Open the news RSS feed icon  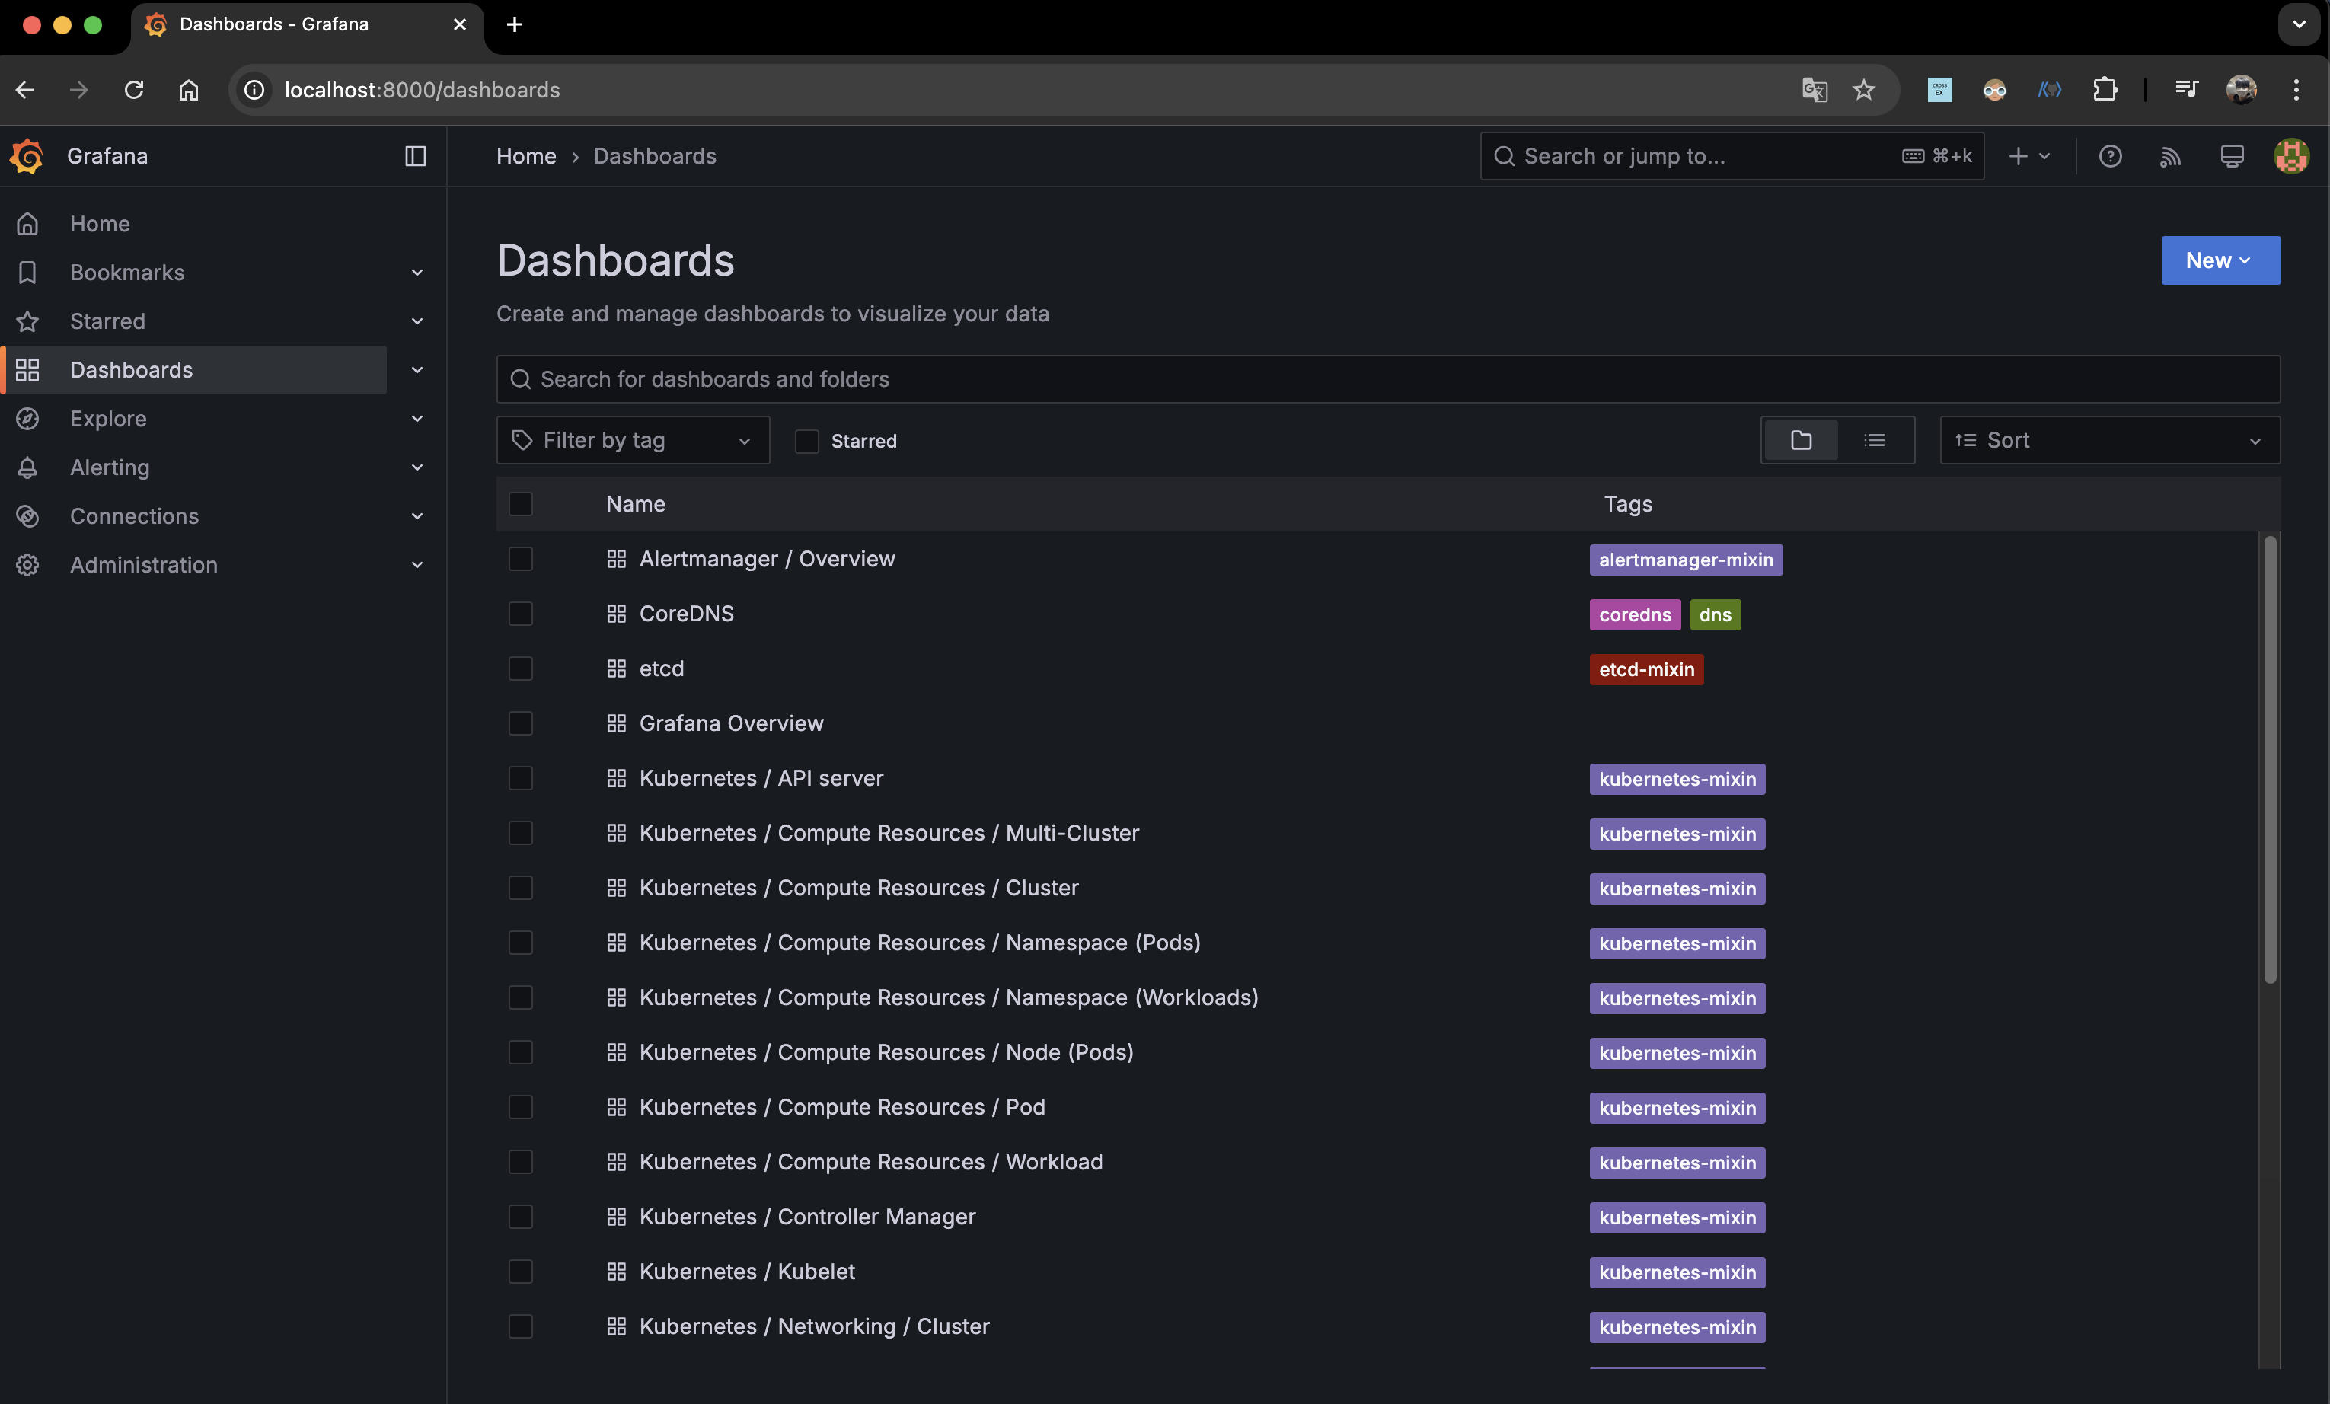2170,156
